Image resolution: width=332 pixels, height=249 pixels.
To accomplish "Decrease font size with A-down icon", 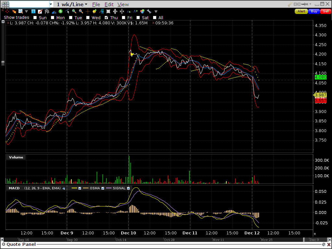I will tap(129, 11).
